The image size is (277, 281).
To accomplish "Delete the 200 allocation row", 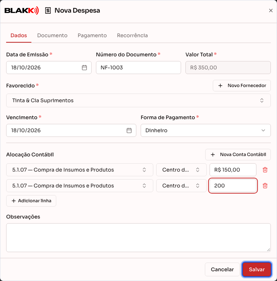I will point(265,186).
